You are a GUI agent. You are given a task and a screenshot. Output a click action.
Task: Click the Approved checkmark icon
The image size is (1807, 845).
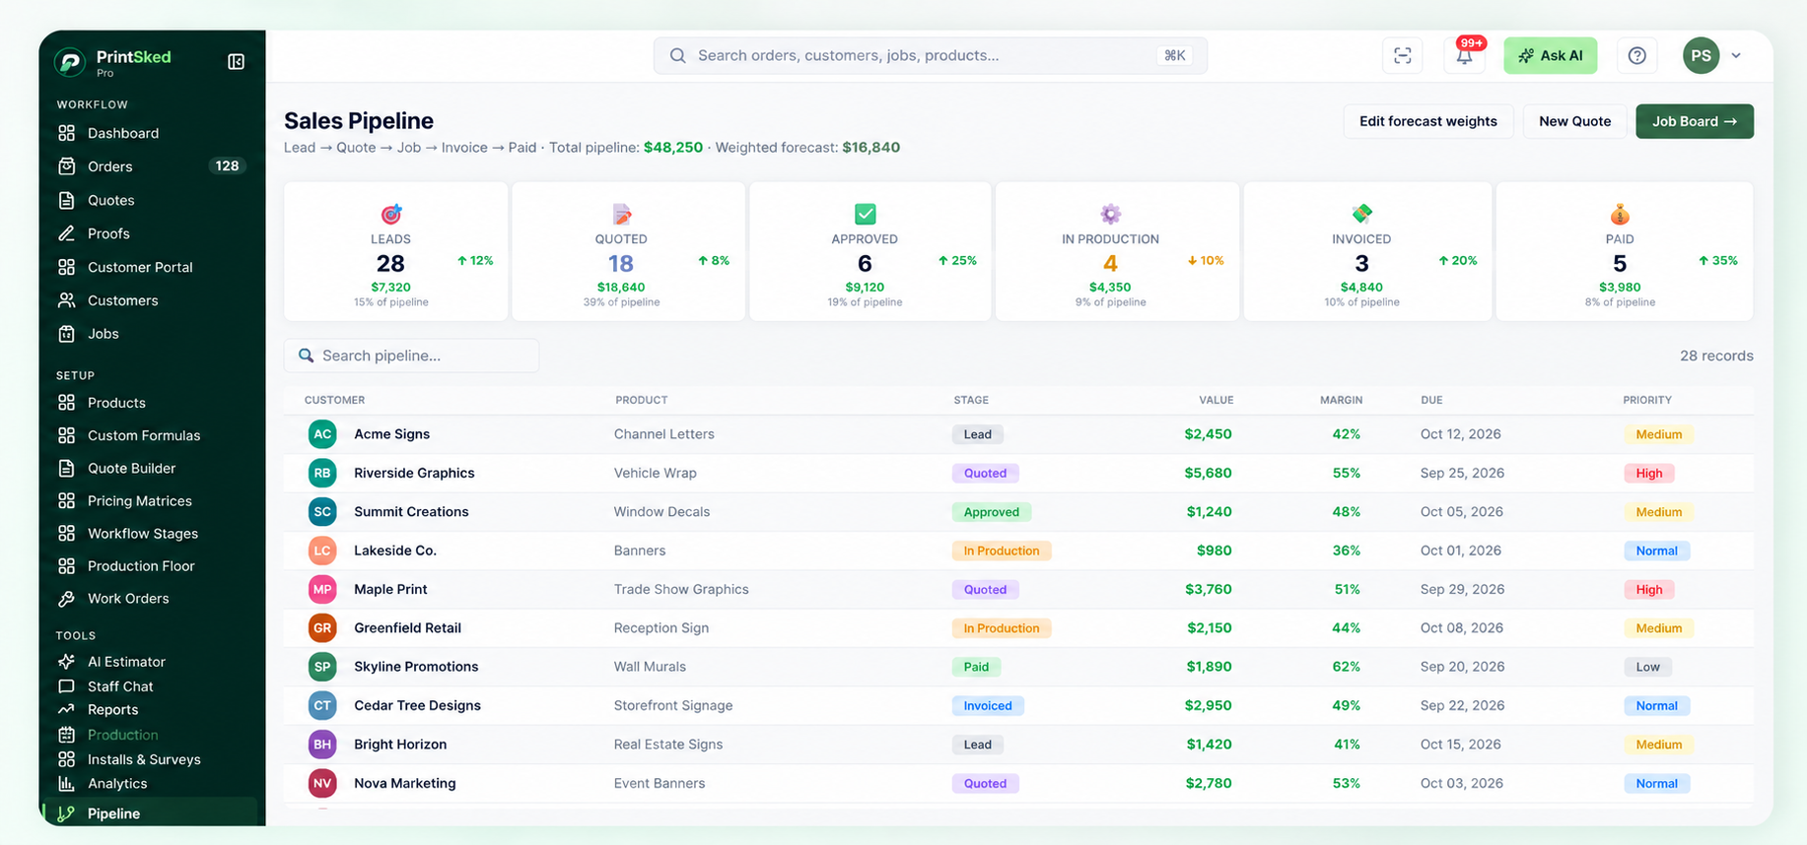point(865,214)
